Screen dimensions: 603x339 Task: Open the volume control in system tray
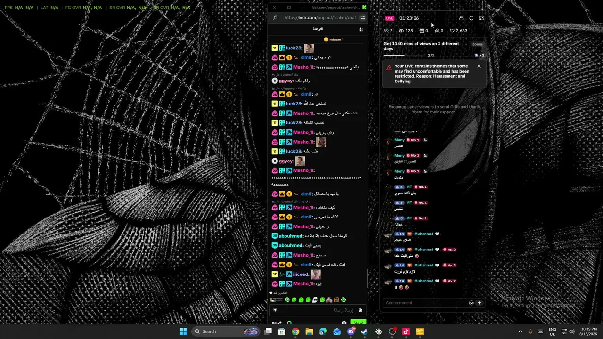click(572, 331)
